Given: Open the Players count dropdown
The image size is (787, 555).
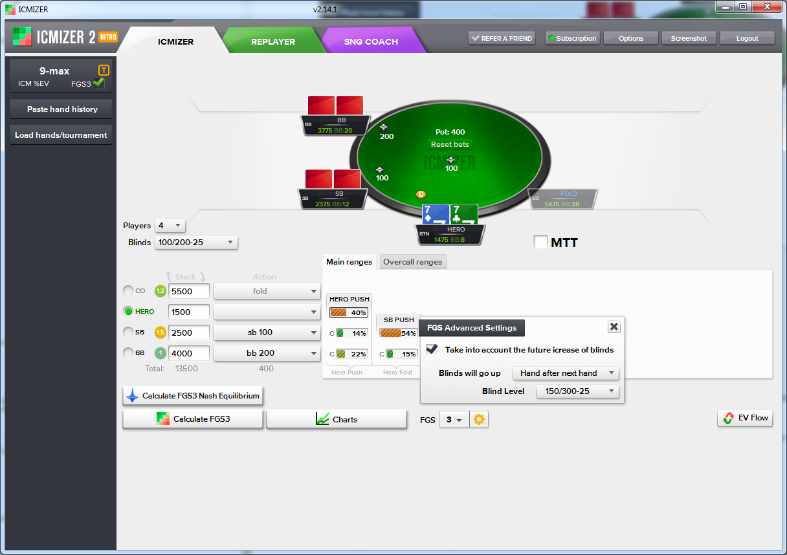Looking at the screenshot, I should coord(170,226).
